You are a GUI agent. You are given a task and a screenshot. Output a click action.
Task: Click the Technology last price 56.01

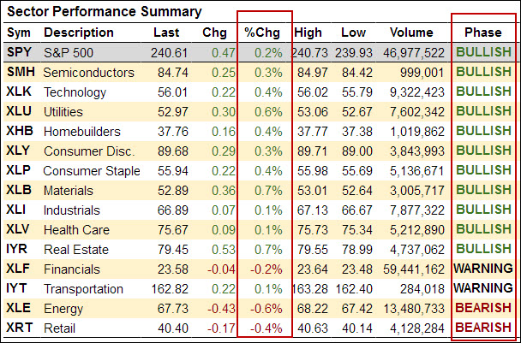[x=173, y=92]
